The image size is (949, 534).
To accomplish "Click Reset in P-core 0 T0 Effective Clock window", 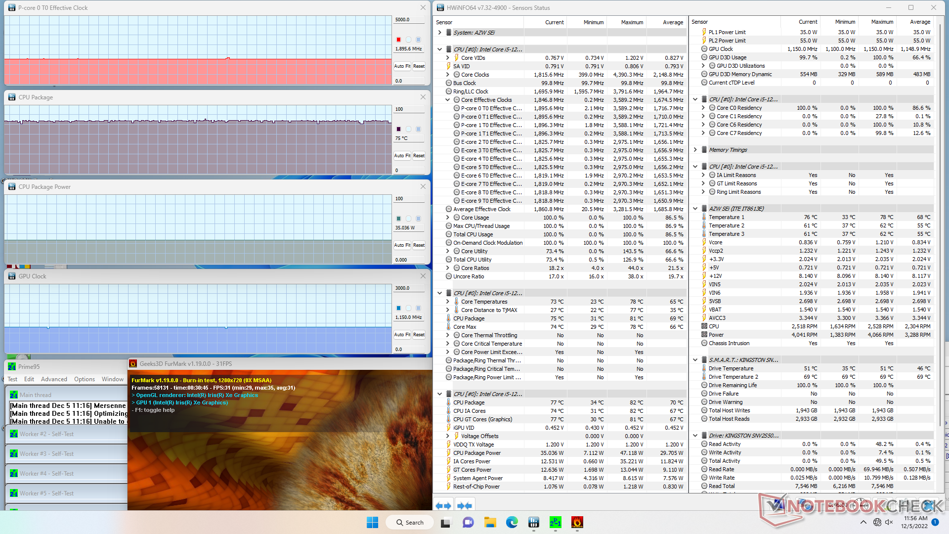I will click(x=419, y=66).
